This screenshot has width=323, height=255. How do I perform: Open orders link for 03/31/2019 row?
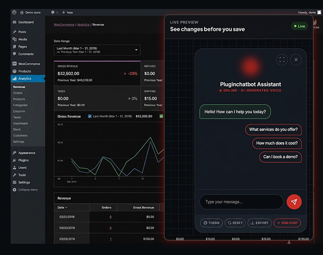coord(110,217)
